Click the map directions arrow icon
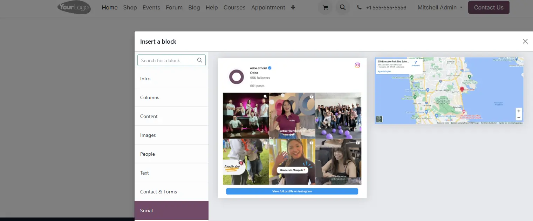This screenshot has height=221, width=533. pyautogui.click(x=416, y=63)
